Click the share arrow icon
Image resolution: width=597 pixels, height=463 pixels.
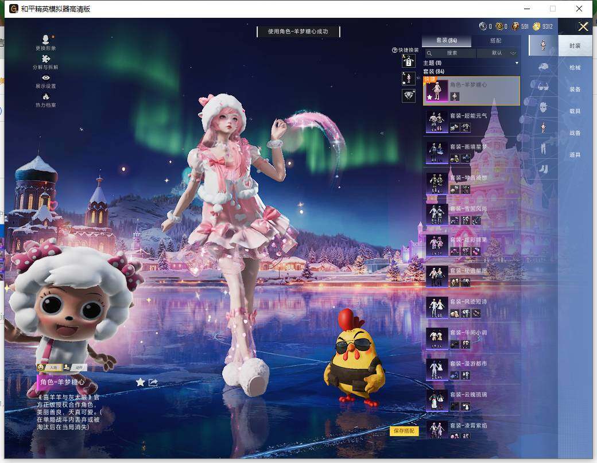pos(153,382)
